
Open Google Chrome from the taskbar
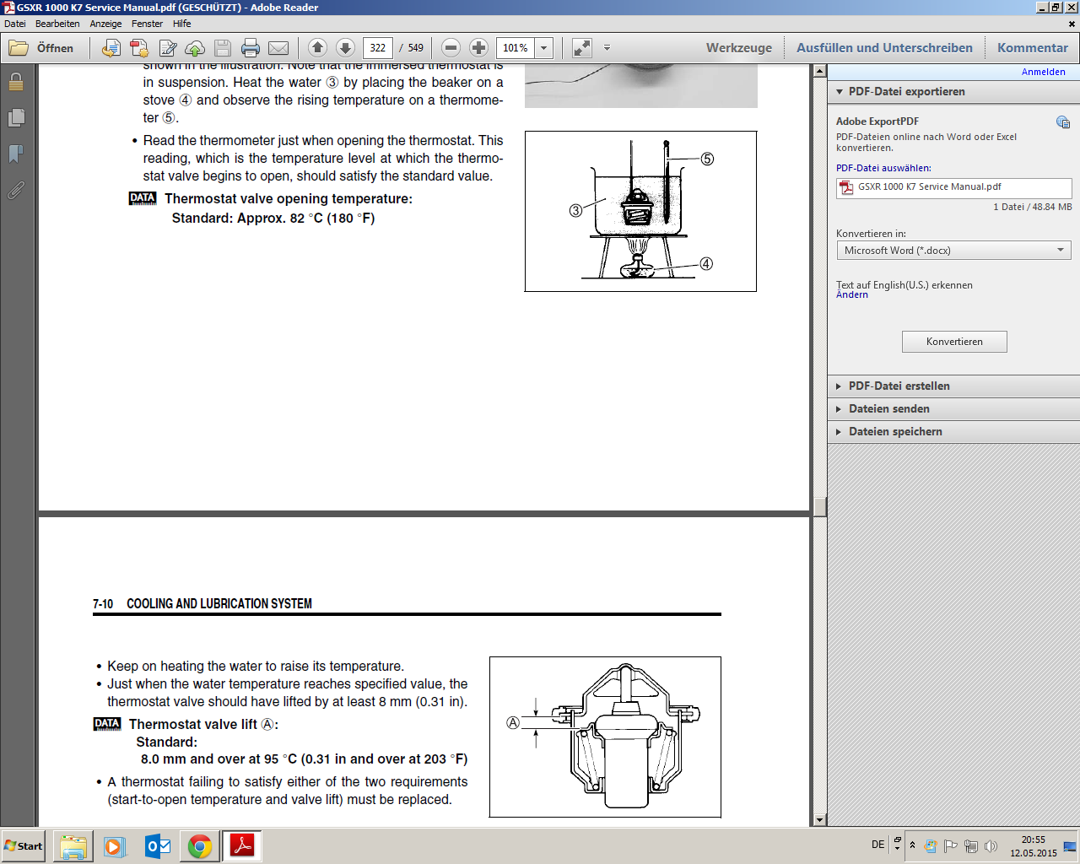coord(200,846)
